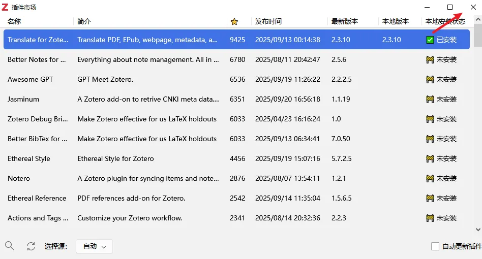Click the scrollbar up arrow

click(478, 19)
